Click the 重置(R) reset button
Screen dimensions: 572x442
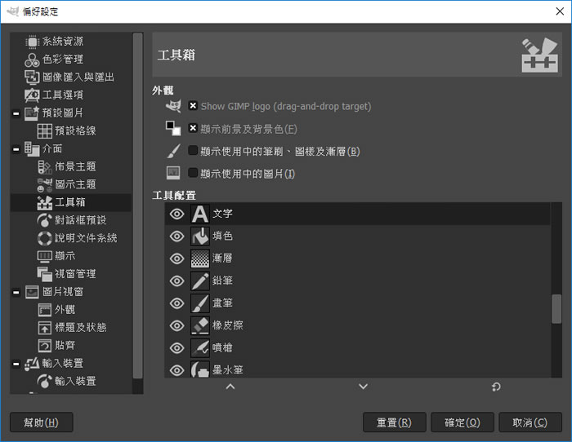coord(395,422)
